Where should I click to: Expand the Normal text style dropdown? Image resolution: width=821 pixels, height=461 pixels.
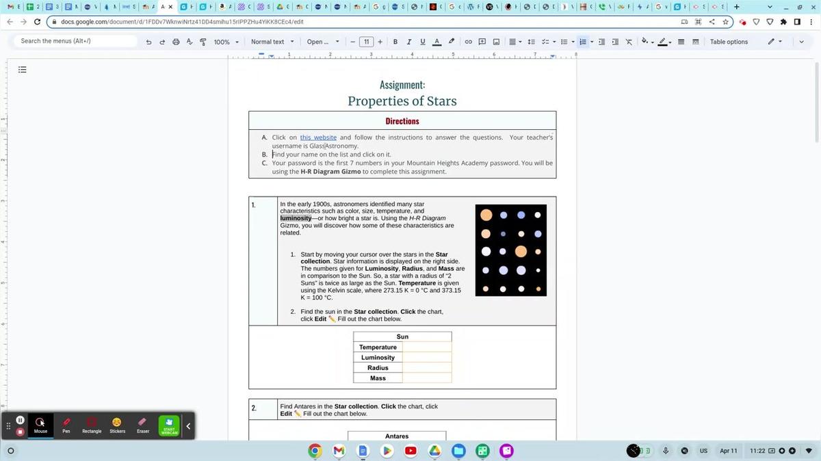[271, 42]
